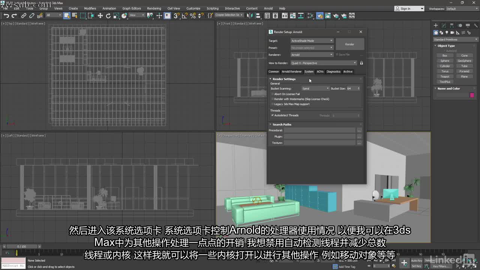Click the Mirror tool icon
This screenshot has width=480, height=270.
pyautogui.click(x=250, y=15)
